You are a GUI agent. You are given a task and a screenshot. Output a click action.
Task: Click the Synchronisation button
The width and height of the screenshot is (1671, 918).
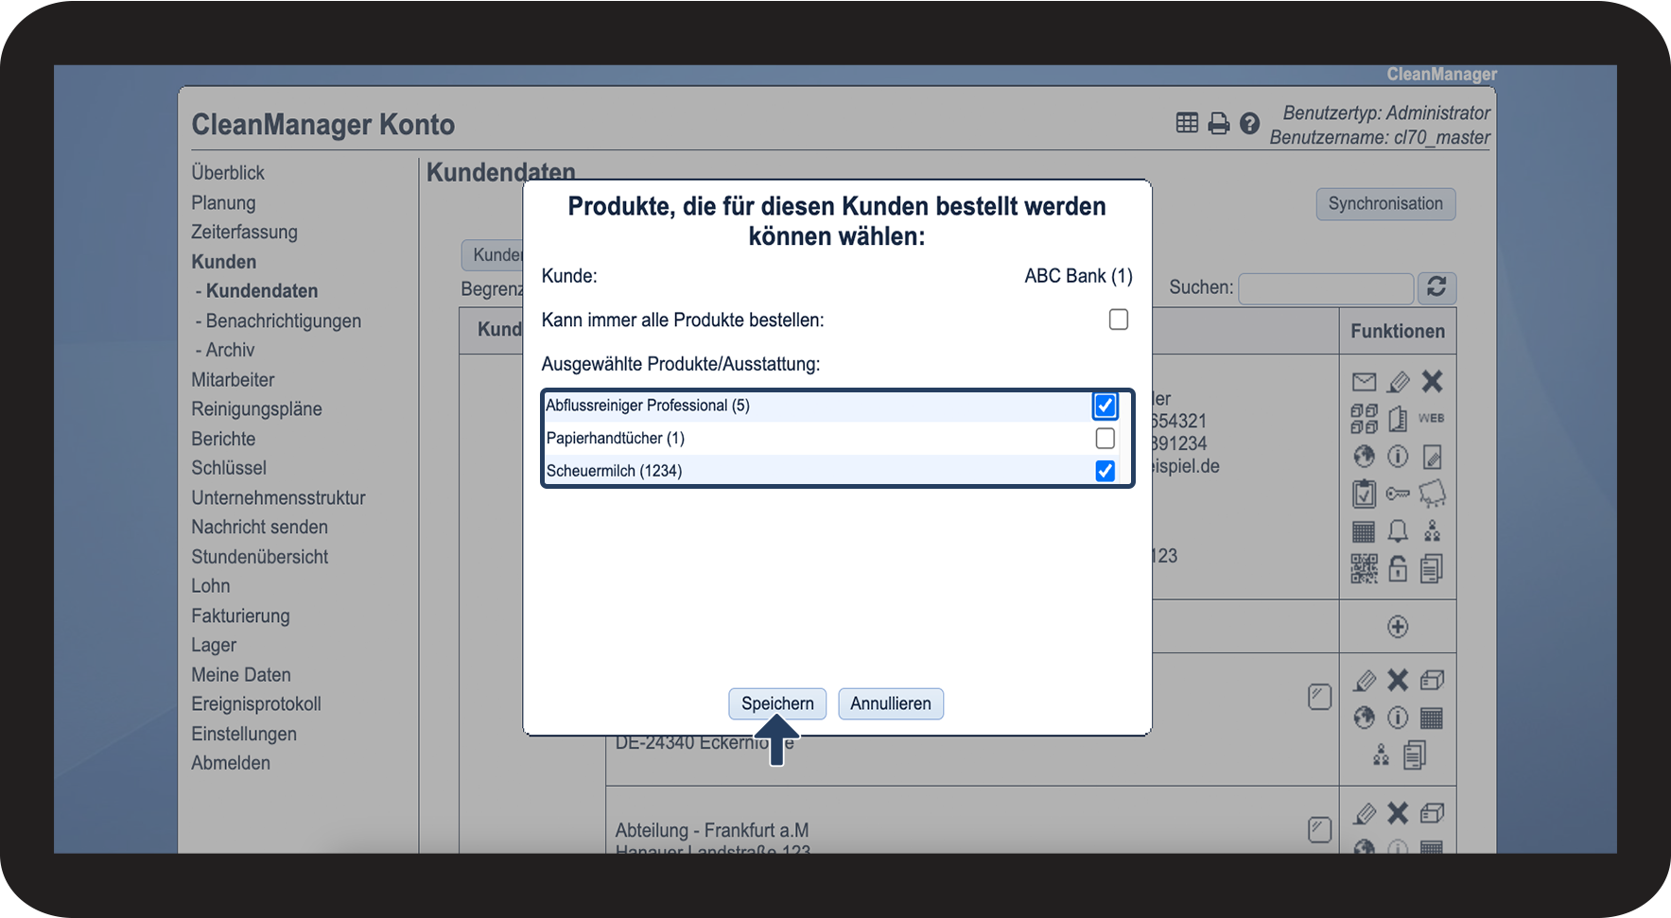pos(1385,203)
